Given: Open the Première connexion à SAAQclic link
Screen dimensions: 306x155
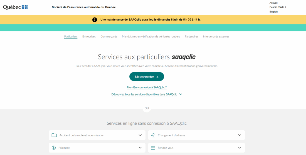Looking at the screenshot, I should (147, 87).
